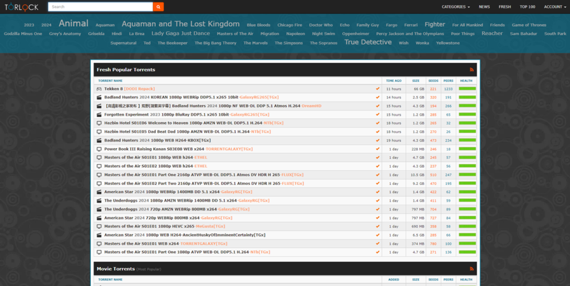Click the Movie Torrents section heading

pyautogui.click(x=116, y=269)
